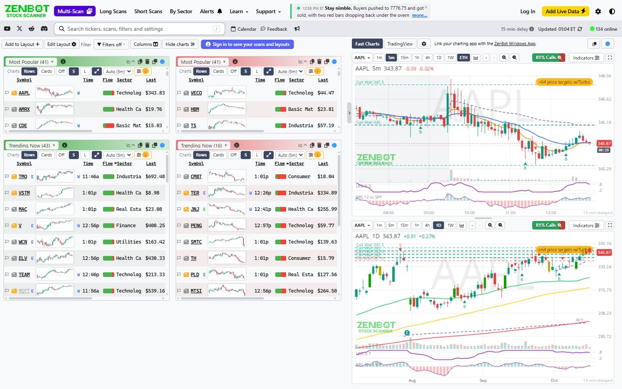Click the announcements megaphone icon

(x=297, y=29)
